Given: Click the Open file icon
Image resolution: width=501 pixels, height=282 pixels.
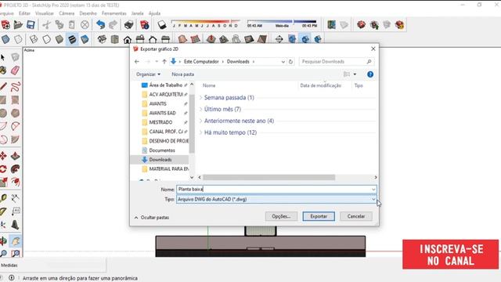Looking at the screenshot, I should pos(18,24).
